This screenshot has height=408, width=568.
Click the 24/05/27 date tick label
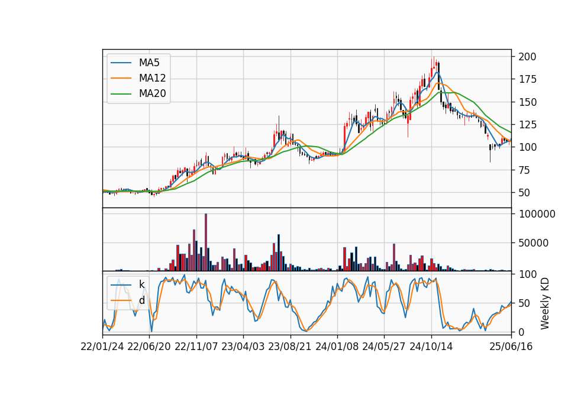384,347
